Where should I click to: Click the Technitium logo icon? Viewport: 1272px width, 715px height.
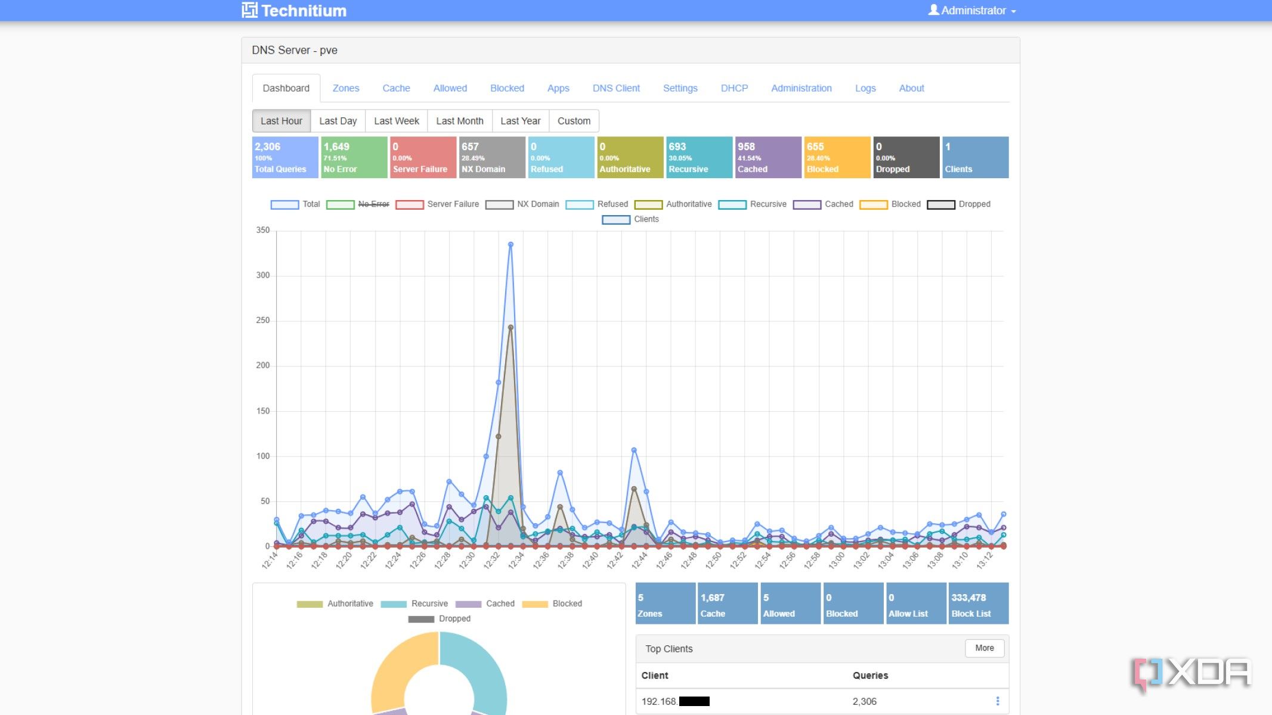(x=249, y=10)
